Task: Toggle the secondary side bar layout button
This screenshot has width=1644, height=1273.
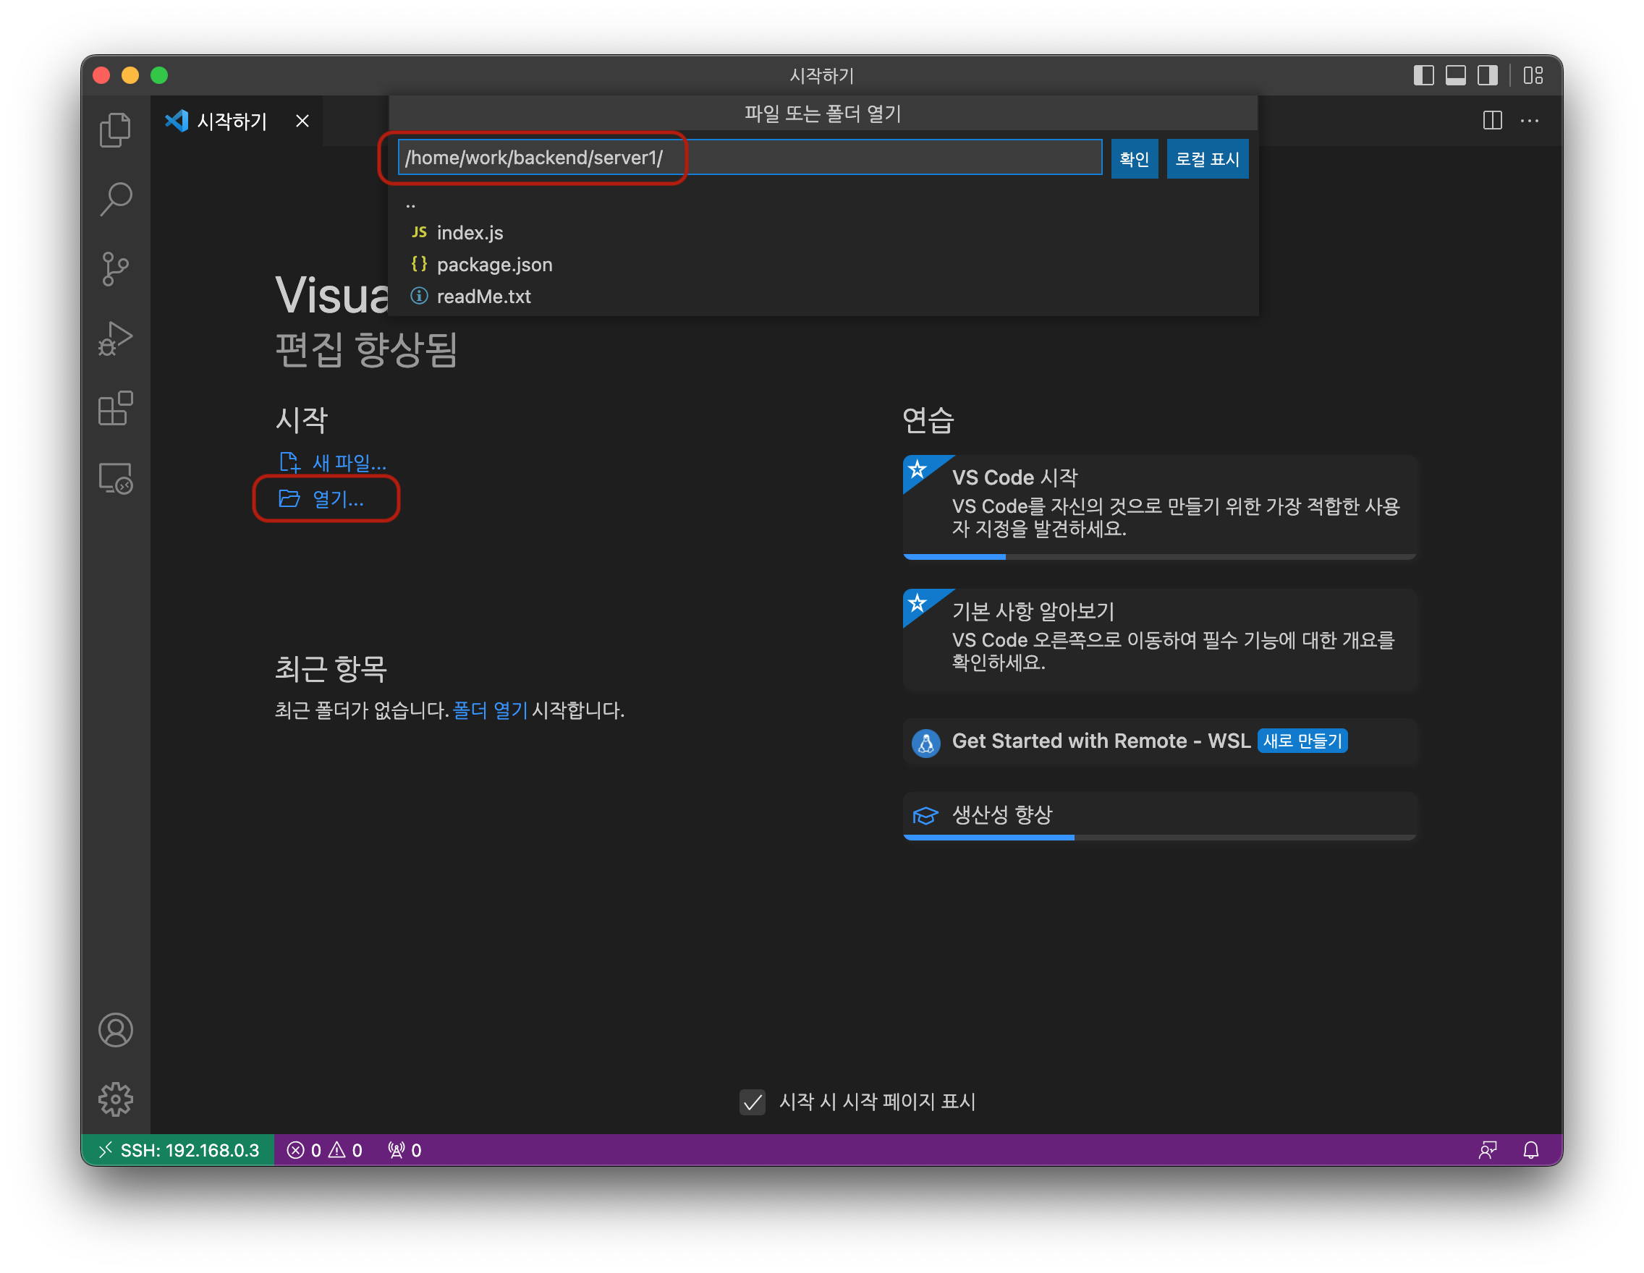Action: [x=1488, y=75]
